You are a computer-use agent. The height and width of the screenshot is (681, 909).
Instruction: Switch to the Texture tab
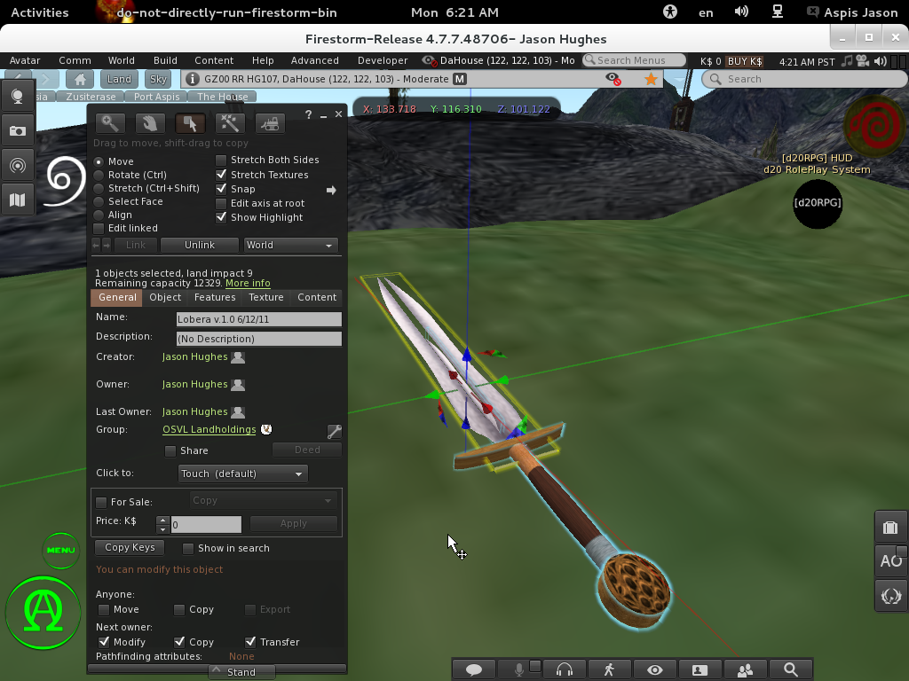266,297
